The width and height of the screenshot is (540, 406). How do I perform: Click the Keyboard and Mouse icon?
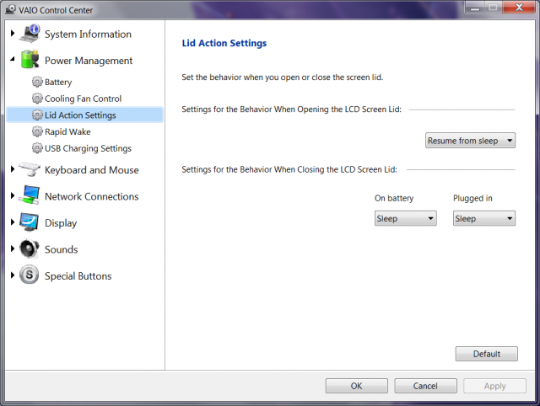tap(30, 168)
